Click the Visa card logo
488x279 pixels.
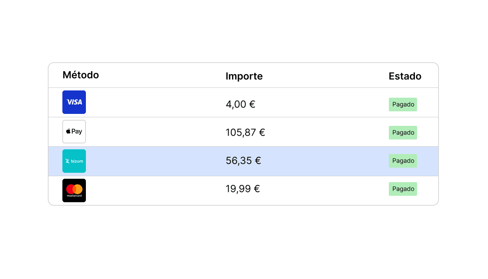(74, 102)
